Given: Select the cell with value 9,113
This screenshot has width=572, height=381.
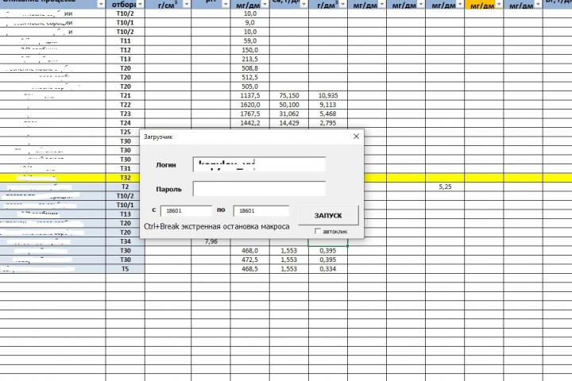Looking at the screenshot, I should [x=328, y=105].
